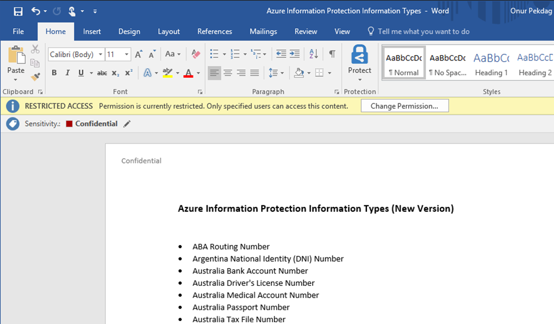Viewport: 554px width, 324px height.
Task: Apply Text Effects and Typography icon
Action: (x=148, y=73)
